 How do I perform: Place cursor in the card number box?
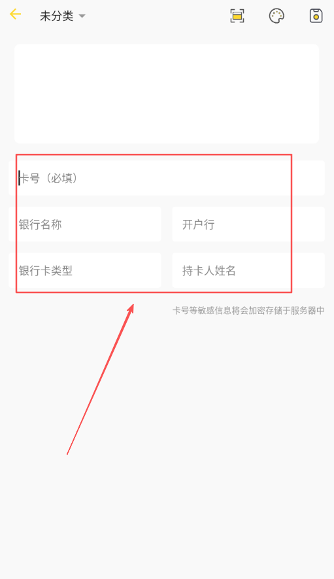(x=167, y=178)
